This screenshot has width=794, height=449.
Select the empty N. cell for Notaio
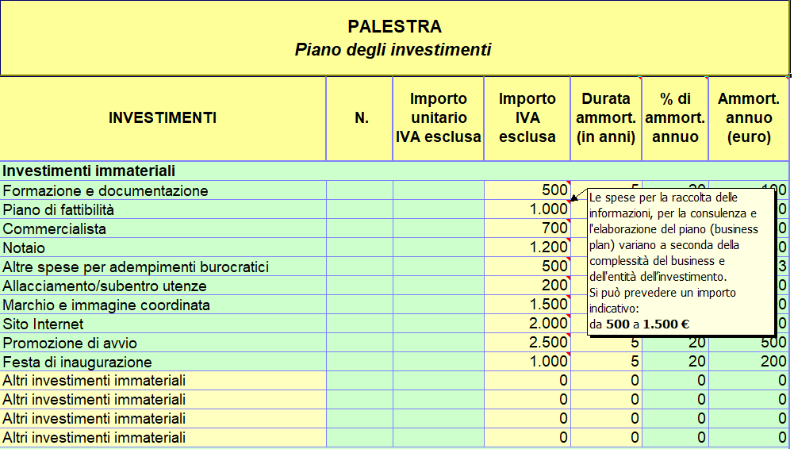(x=359, y=247)
